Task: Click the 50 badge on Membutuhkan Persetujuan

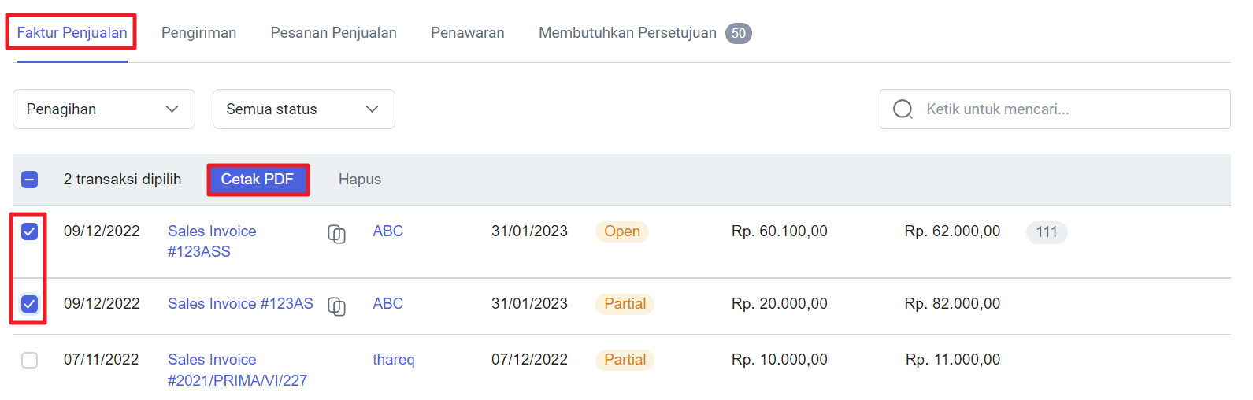Action: (738, 33)
